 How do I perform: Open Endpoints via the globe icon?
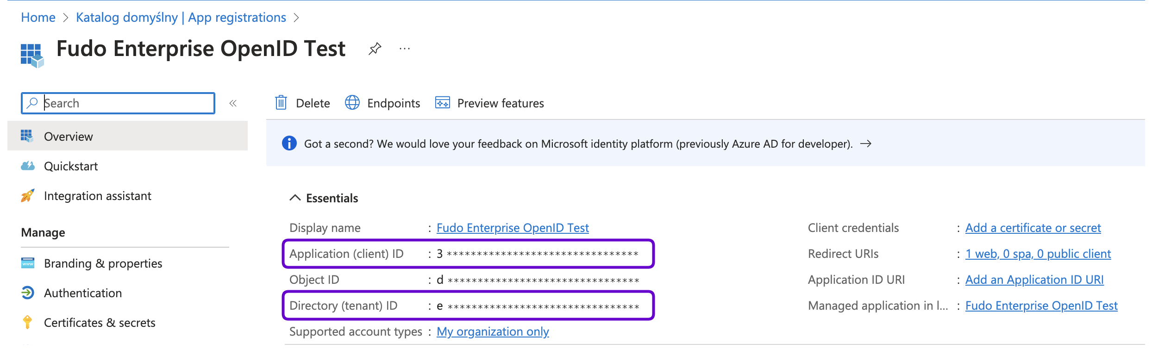click(x=352, y=103)
